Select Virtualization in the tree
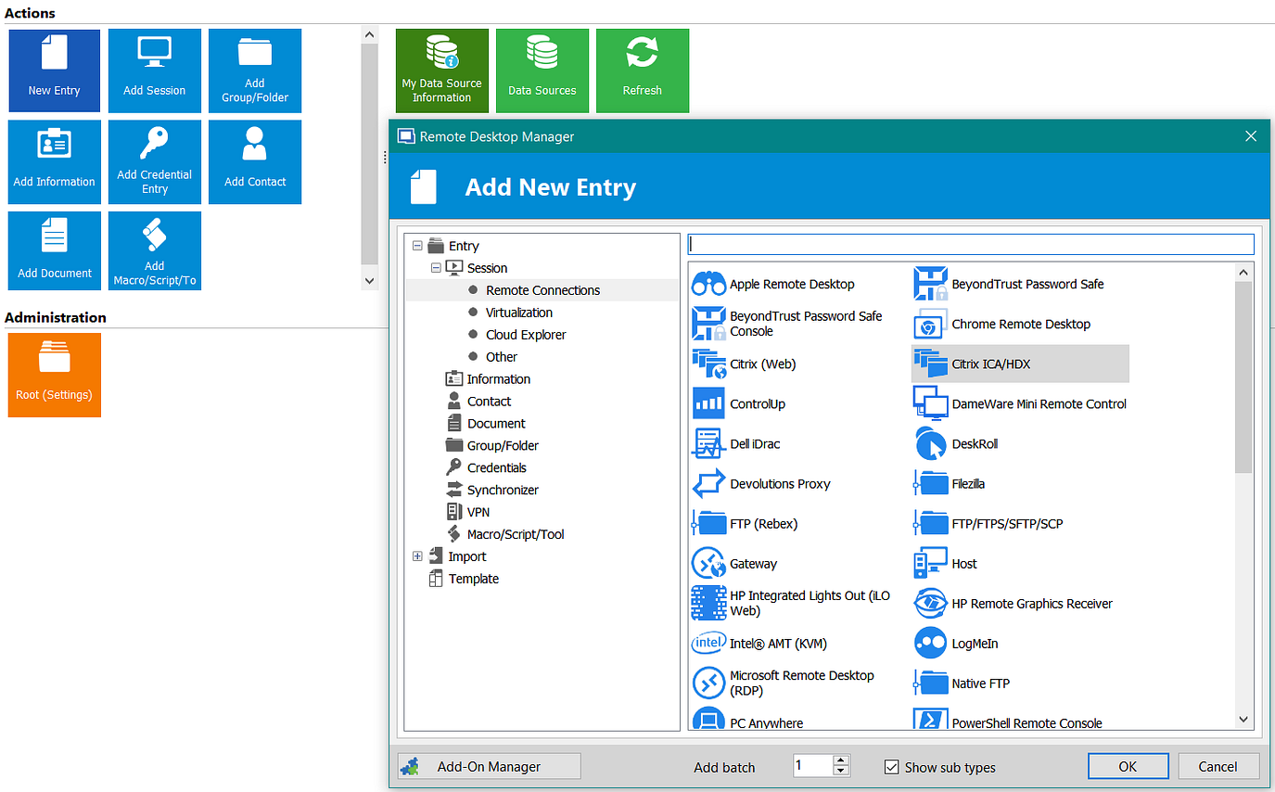The image size is (1275, 792). (x=519, y=313)
